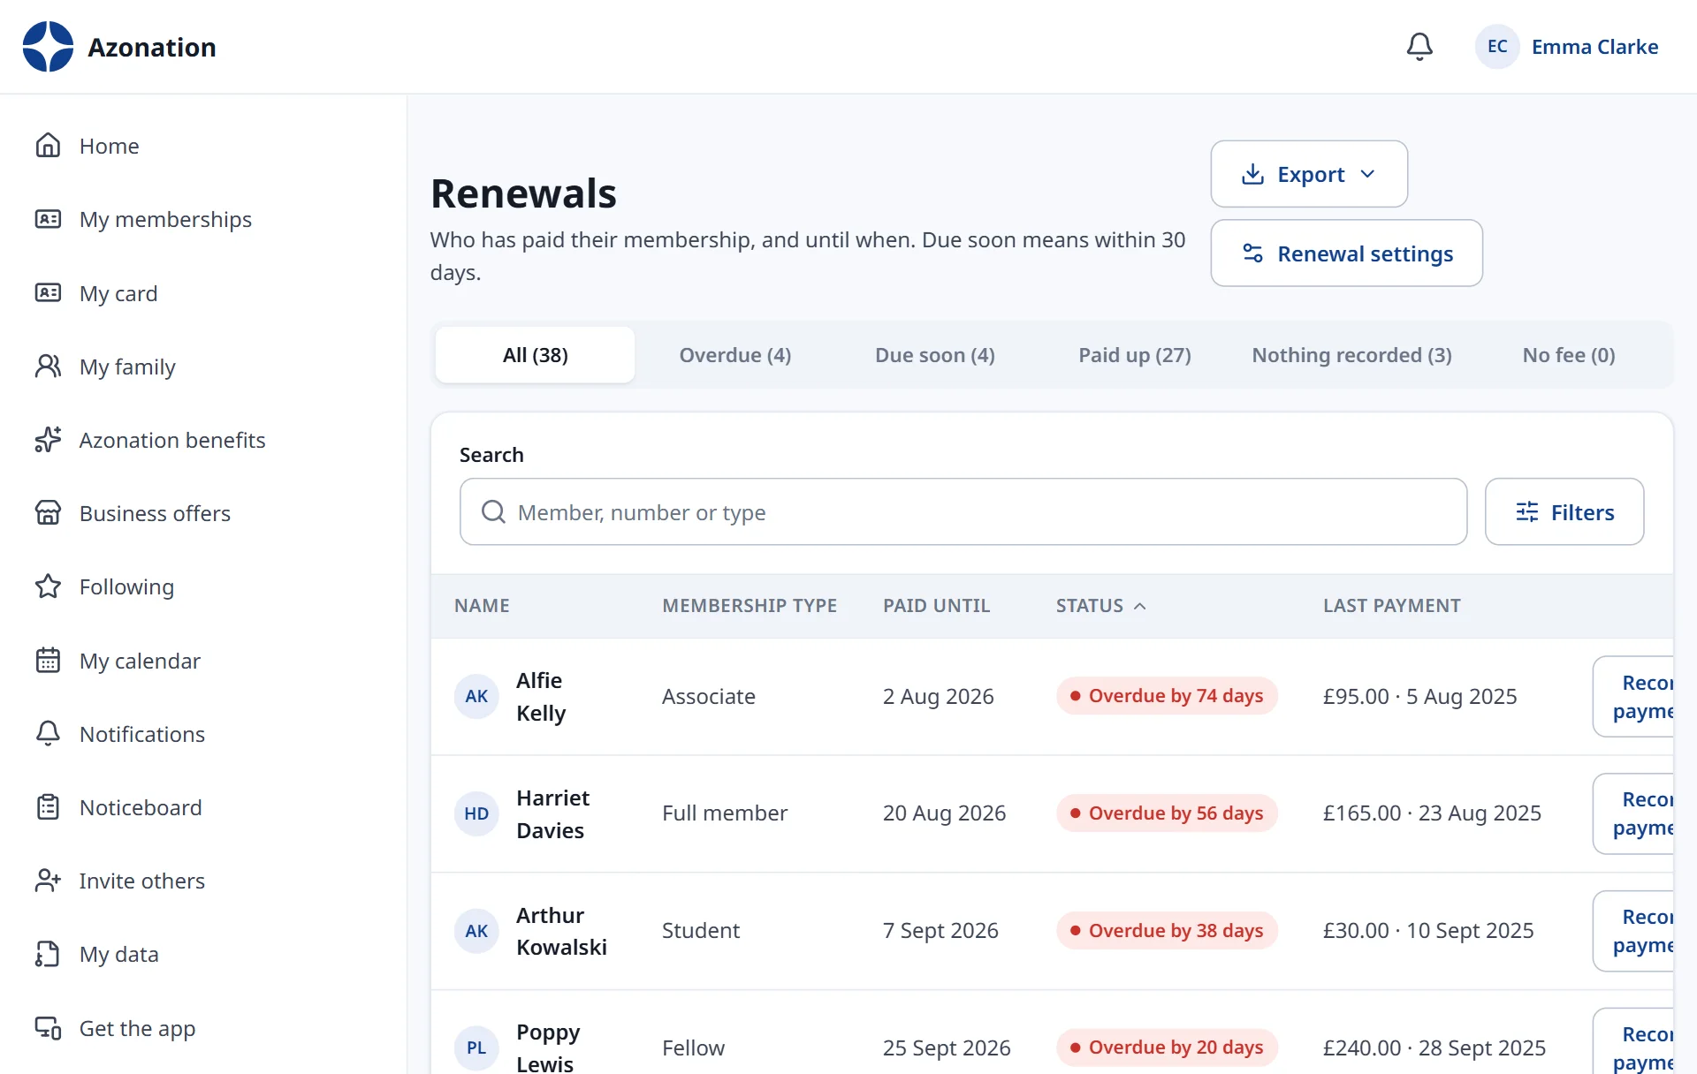Viewport: 1697px width, 1074px height.
Task: Open Renewal settings
Action: click(x=1346, y=253)
